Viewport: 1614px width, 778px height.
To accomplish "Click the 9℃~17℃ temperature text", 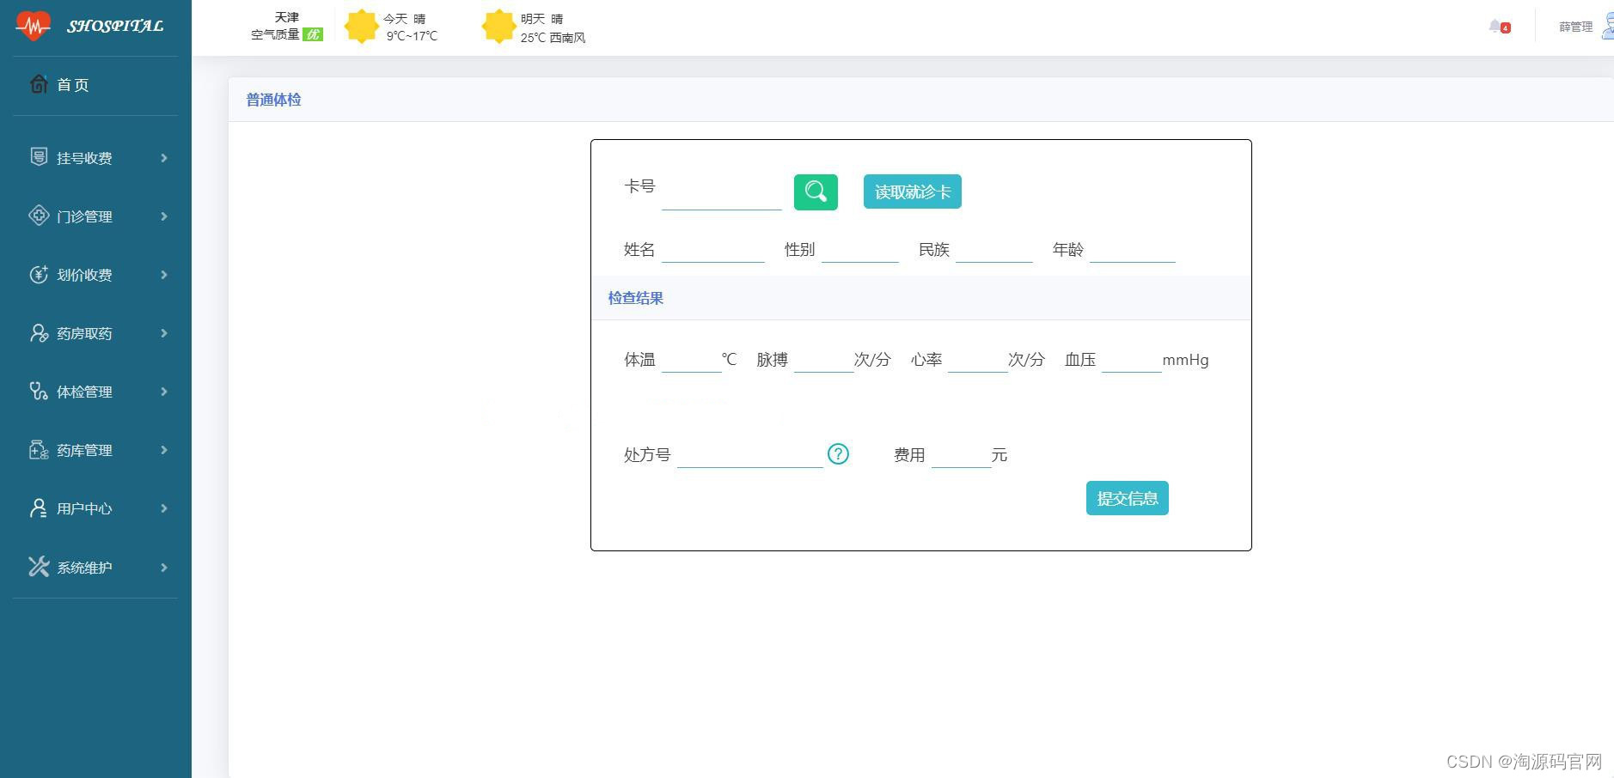I will 412,36.
